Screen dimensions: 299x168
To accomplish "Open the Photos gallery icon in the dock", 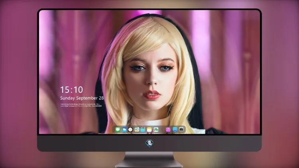I will coord(156,130).
